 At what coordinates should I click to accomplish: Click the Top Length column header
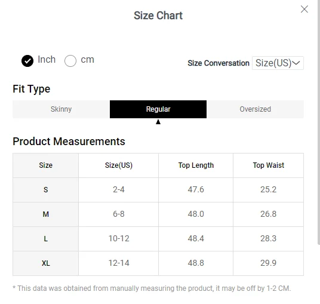(196, 165)
